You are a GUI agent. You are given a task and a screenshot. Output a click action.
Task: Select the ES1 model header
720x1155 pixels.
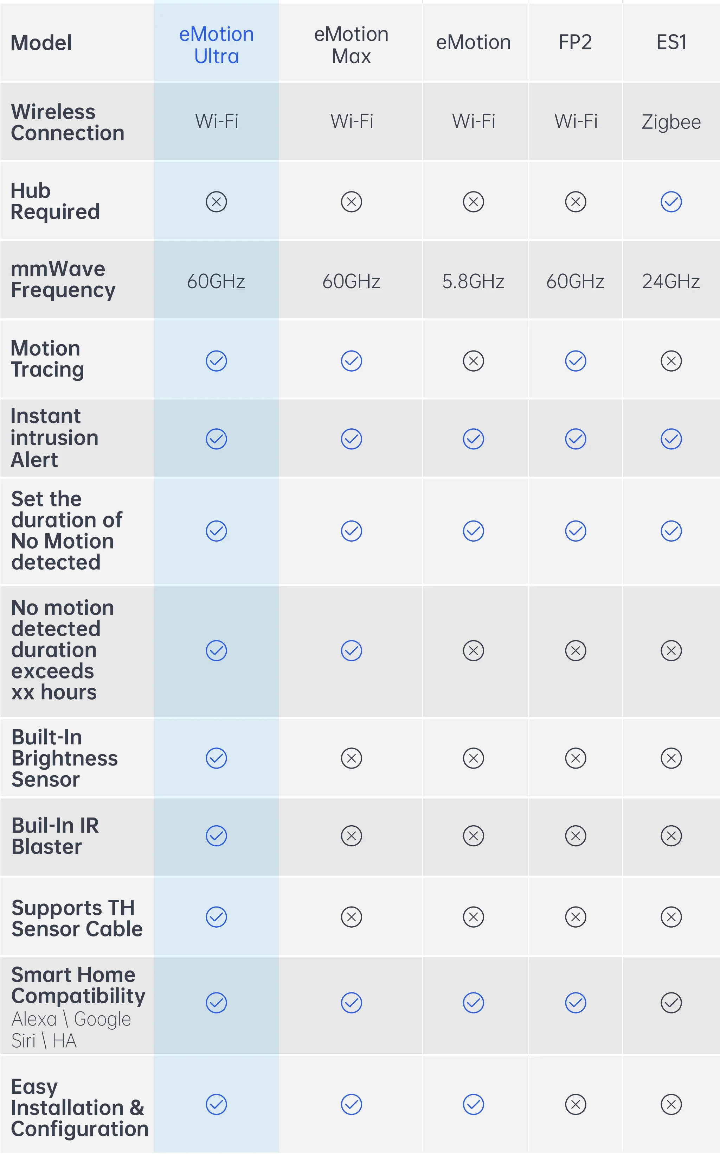[671, 43]
